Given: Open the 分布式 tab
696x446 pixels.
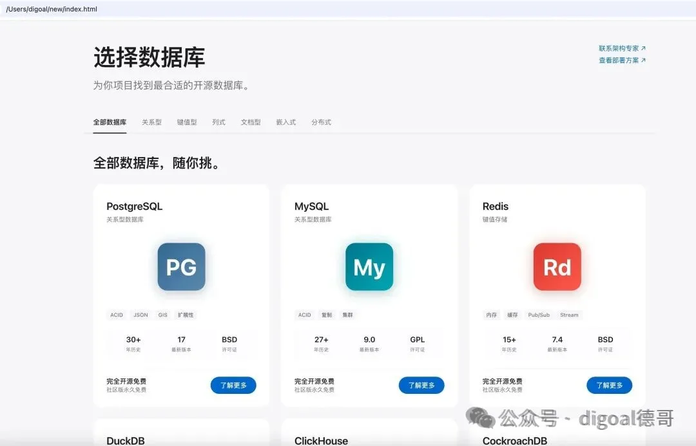Looking at the screenshot, I should click(322, 122).
